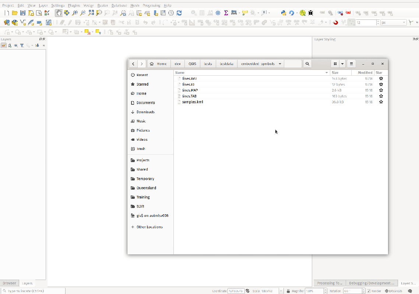Select the samples.kml file
Screen dimensions: 419x294
(193, 102)
